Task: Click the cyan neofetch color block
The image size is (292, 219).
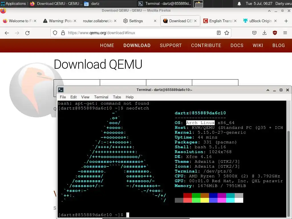Action: pyautogui.click(x=230, y=200)
